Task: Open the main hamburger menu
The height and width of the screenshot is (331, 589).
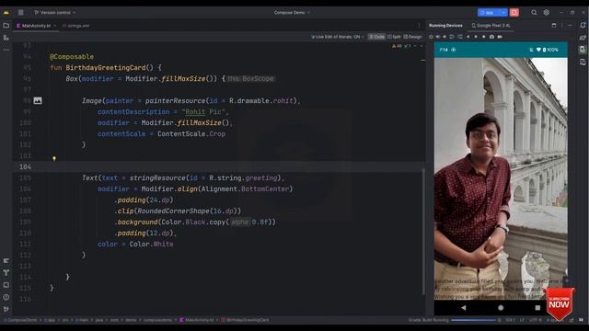Action: tap(20, 12)
